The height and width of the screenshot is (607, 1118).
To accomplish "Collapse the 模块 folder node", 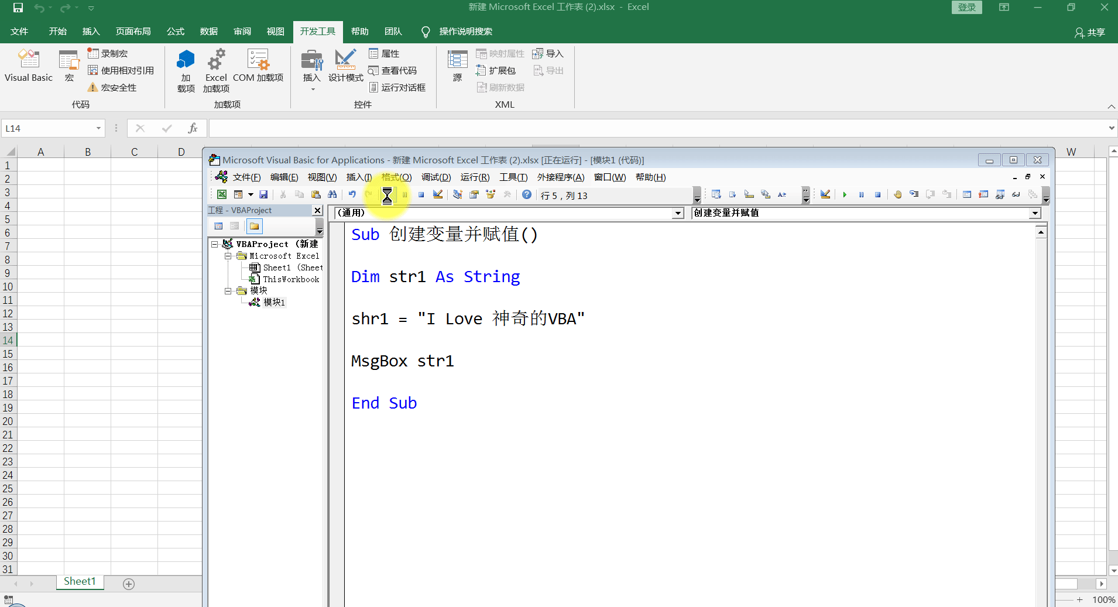I will [x=228, y=291].
